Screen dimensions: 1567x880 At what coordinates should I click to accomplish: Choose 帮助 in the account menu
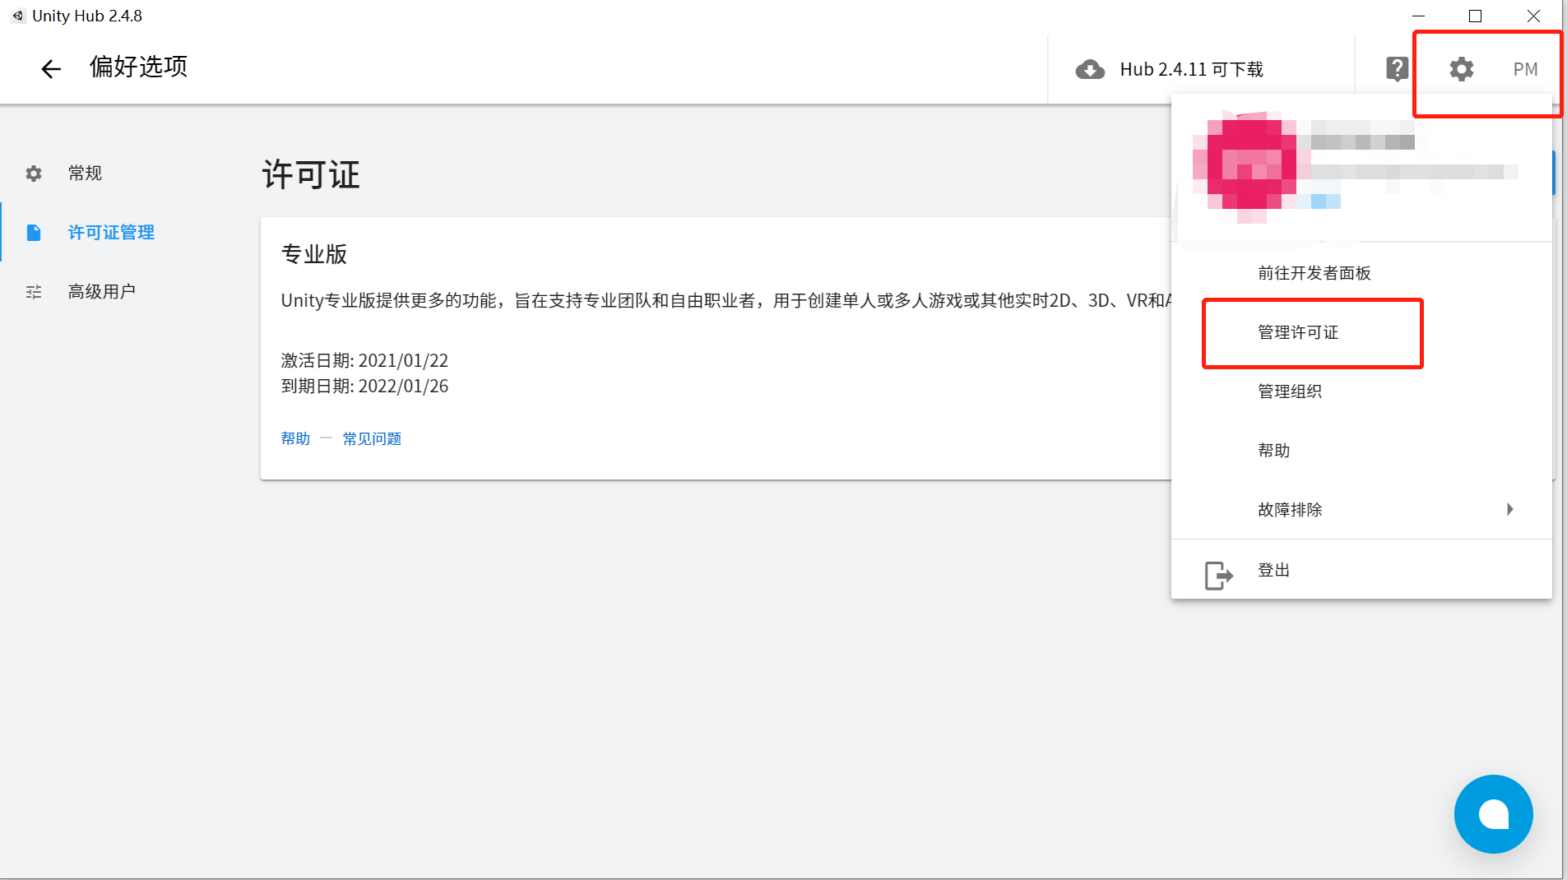pyautogui.click(x=1361, y=451)
